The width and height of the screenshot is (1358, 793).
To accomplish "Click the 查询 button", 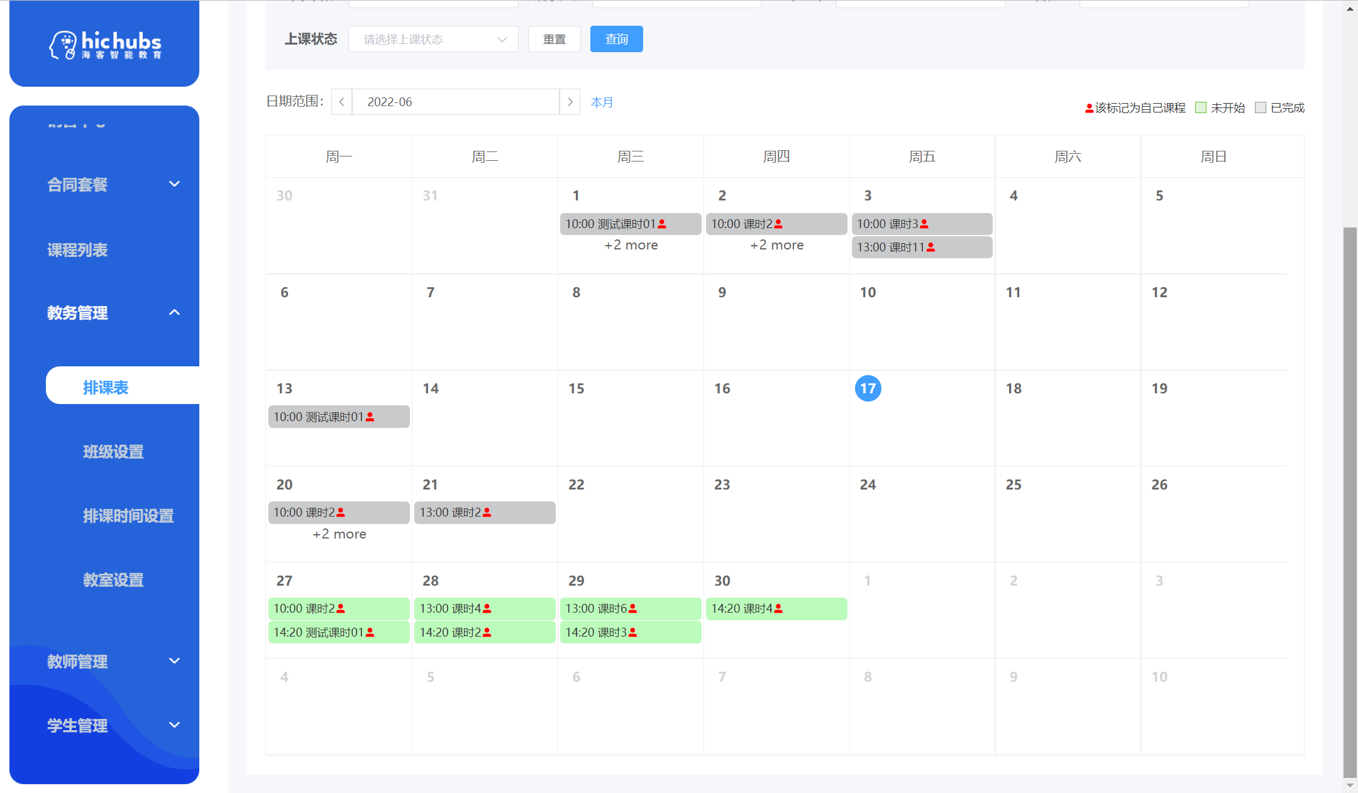I will [x=616, y=39].
